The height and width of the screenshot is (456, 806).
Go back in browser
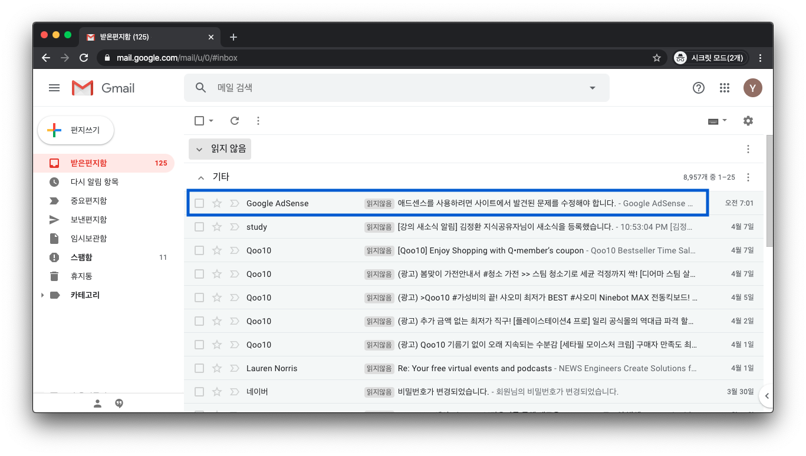[46, 58]
